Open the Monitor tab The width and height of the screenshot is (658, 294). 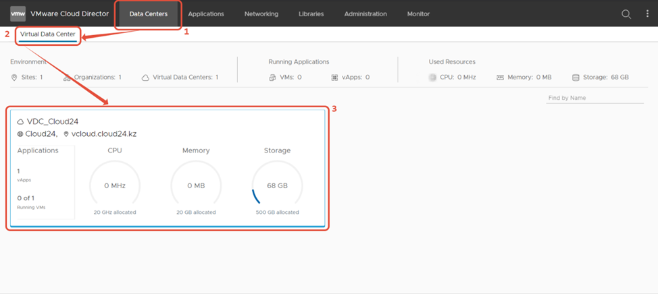418,14
